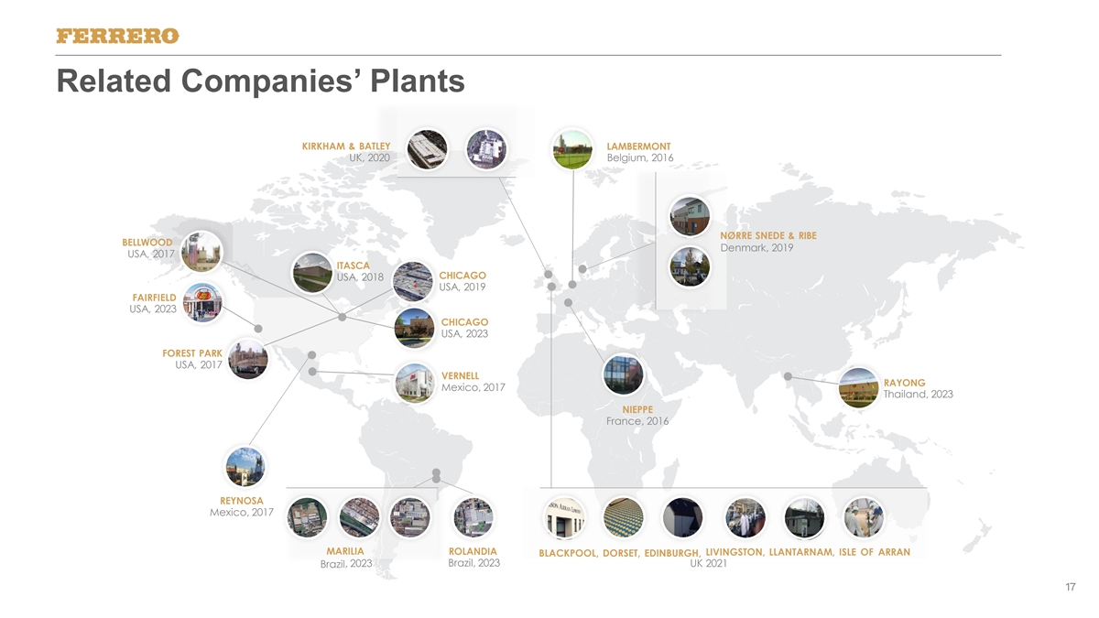Select the 'Thailand, 2023' caption
This screenshot has height=618, width=1099.
pyautogui.click(x=919, y=395)
